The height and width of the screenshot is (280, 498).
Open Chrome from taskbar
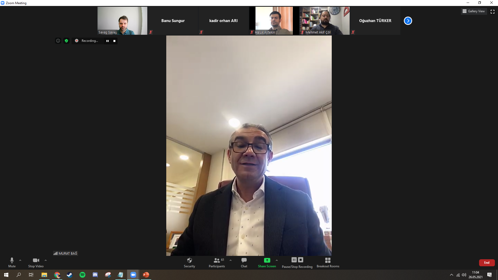[57, 275]
